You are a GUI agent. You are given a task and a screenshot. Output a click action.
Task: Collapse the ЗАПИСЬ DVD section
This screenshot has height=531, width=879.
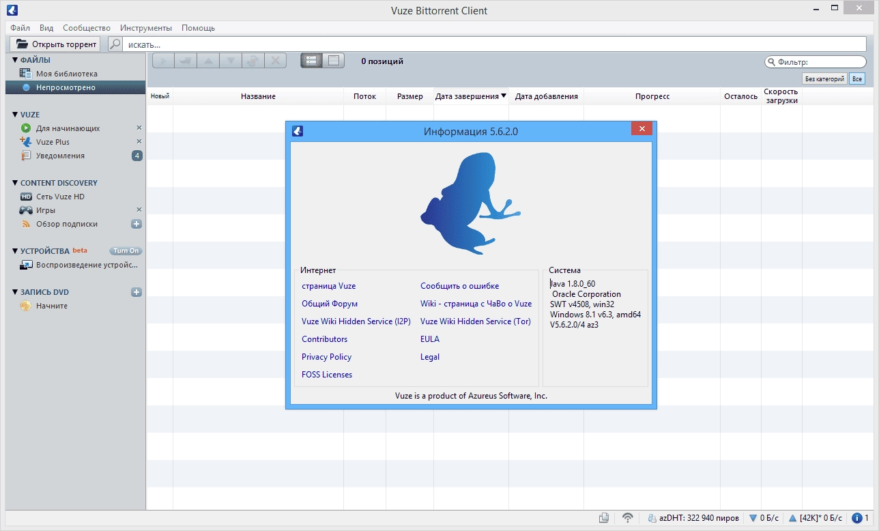[15, 292]
